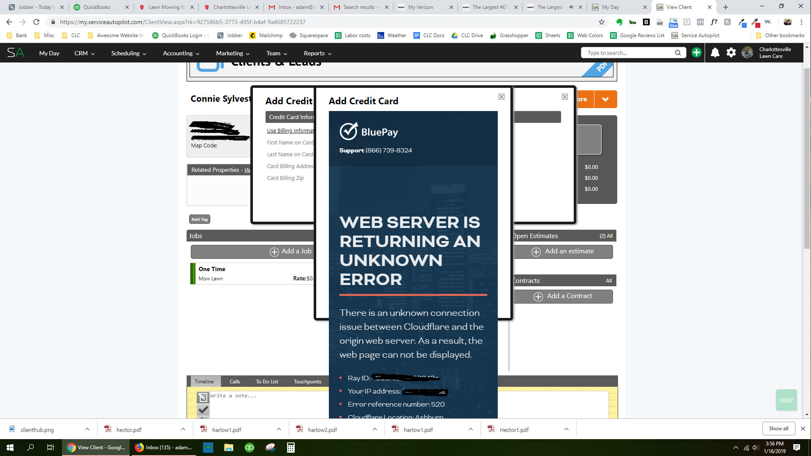Switch to the Firefox Inbox taskbar window
The width and height of the screenshot is (811, 456).
point(163,448)
